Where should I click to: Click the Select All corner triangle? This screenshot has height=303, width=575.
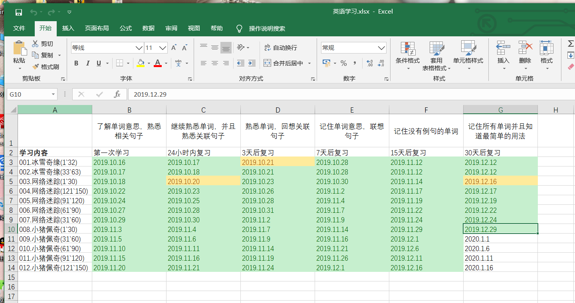click(13, 110)
